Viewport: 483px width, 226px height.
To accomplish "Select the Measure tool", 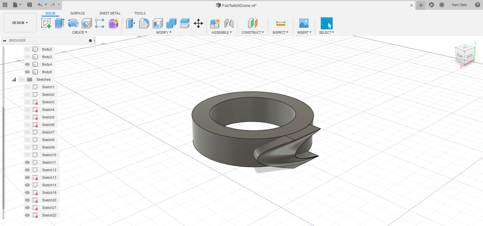I will pos(280,23).
